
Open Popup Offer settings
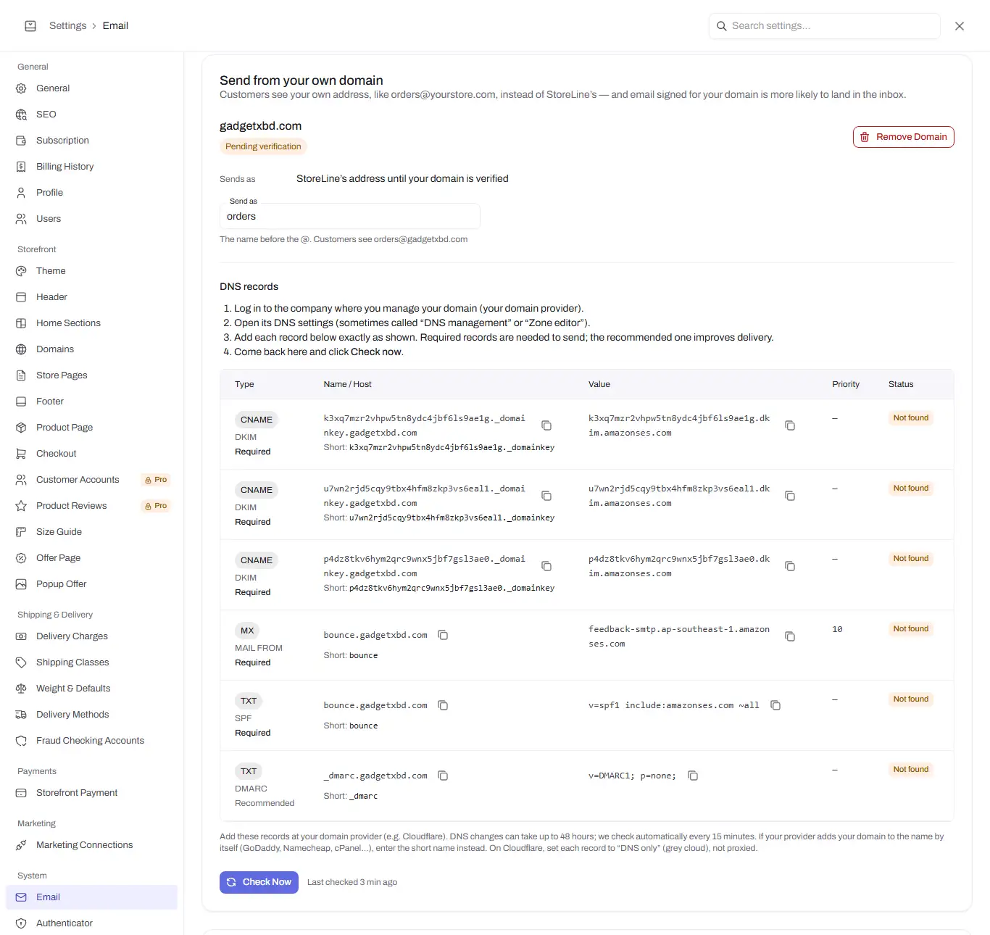(x=91, y=584)
